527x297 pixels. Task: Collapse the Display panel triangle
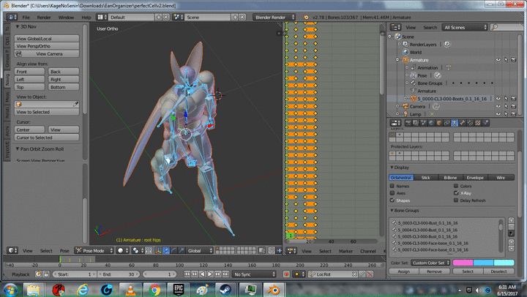pos(392,168)
